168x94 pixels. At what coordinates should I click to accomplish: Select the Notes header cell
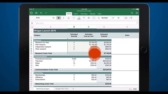tap(127, 35)
